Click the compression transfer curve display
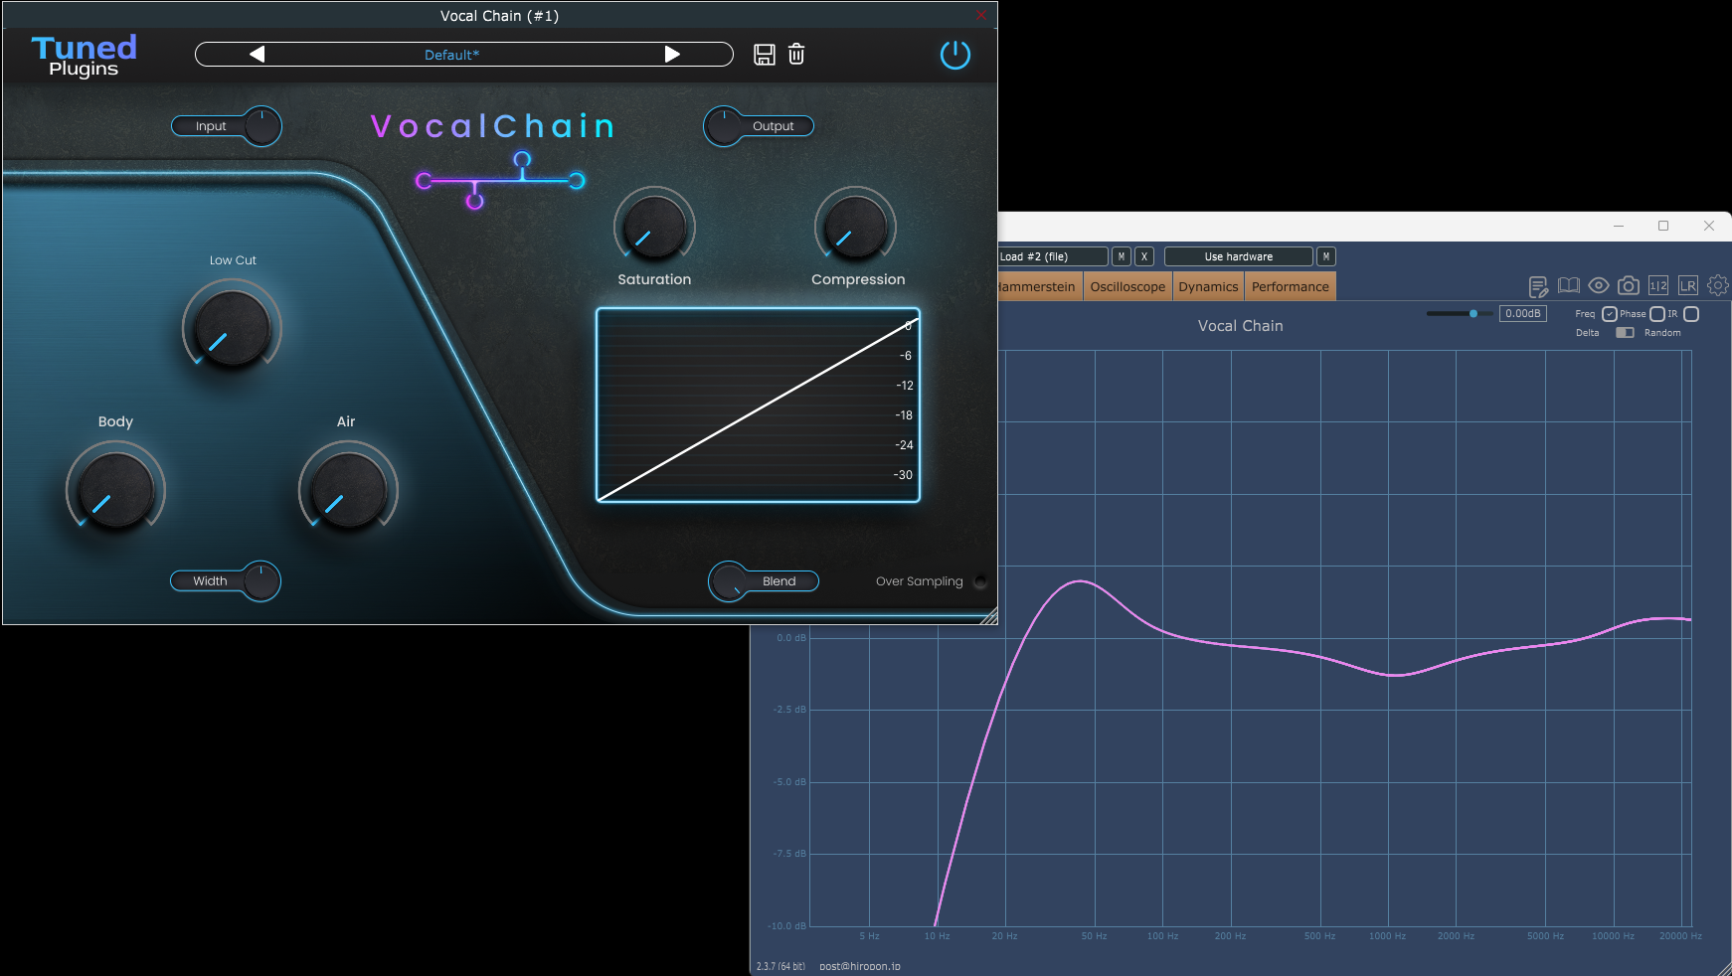Image resolution: width=1732 pixels, height=976 pixels. [758, 405]
